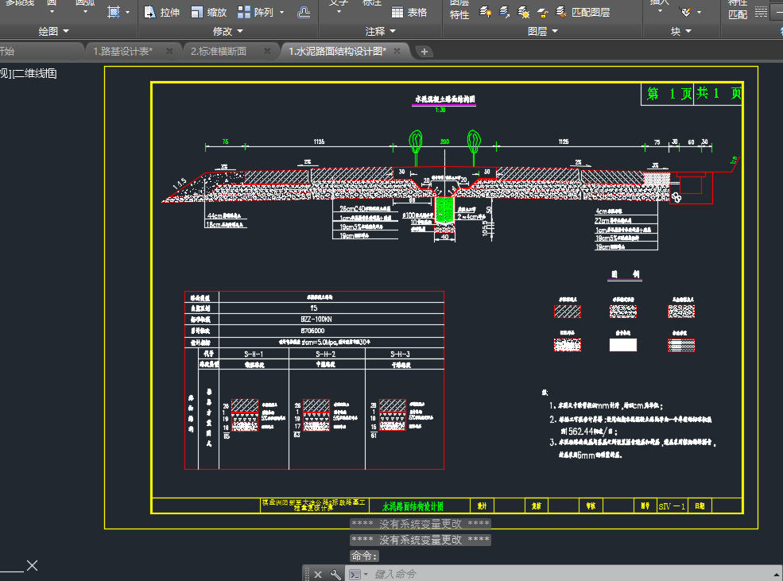Select the Array (阵列) tool icon

(x=244, y=12)
